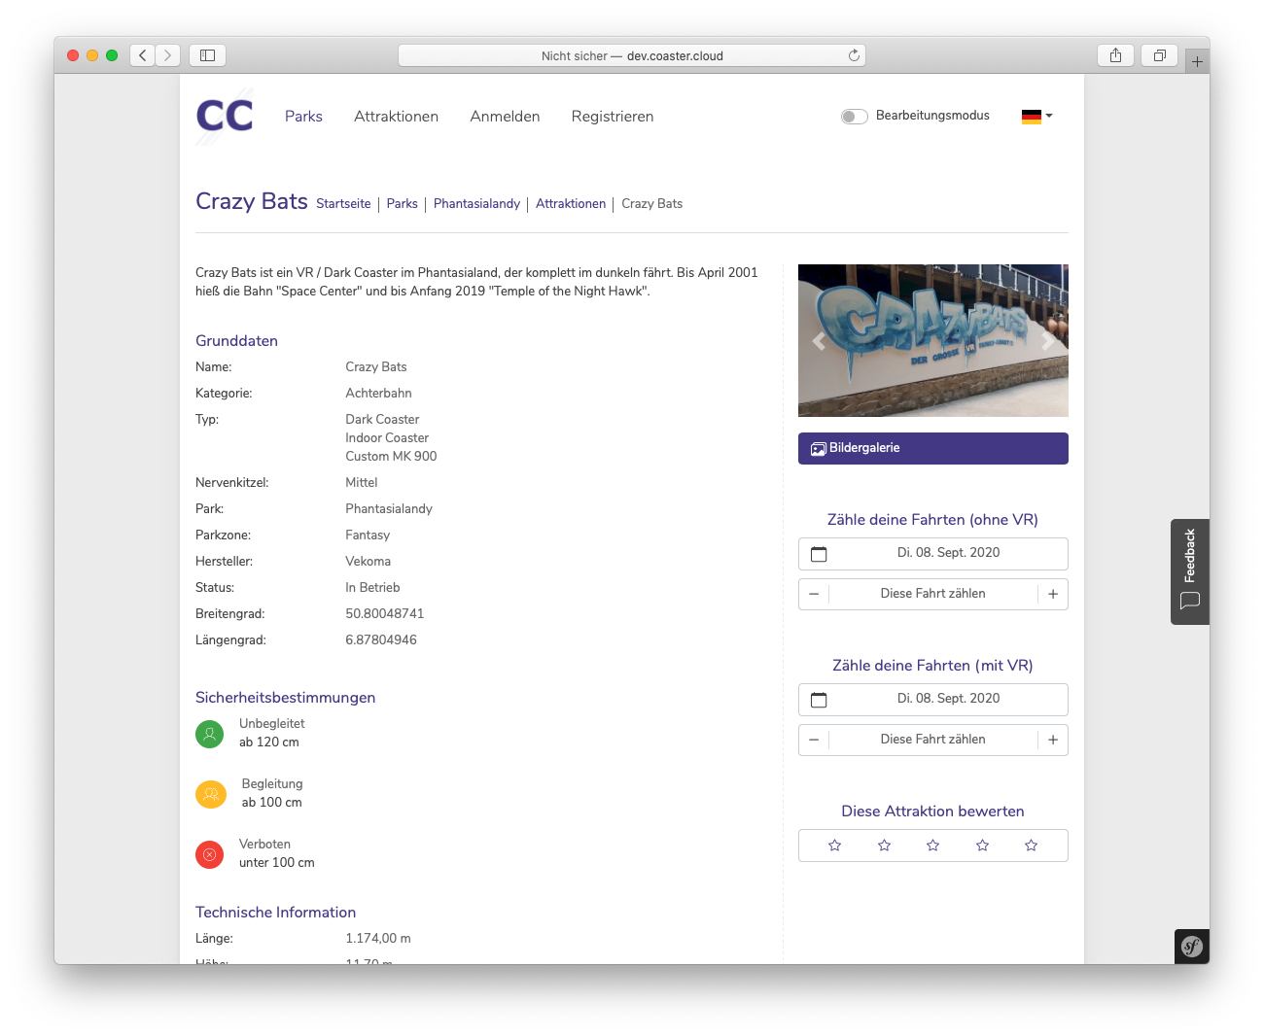This screenshot has height=1036, width=1264.
Task: Click calendar icon for rides with VR
Action: tap(819, 700)
